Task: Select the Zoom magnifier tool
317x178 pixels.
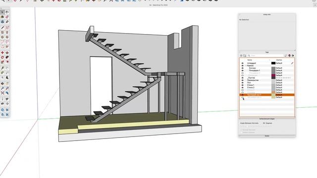Action: click(2, 88)
